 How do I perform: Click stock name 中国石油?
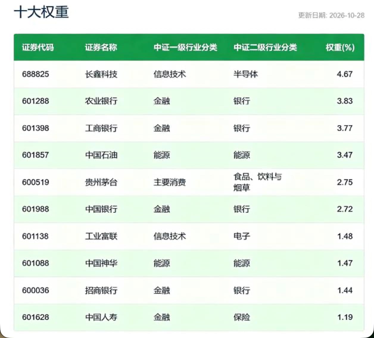point(101,155)
